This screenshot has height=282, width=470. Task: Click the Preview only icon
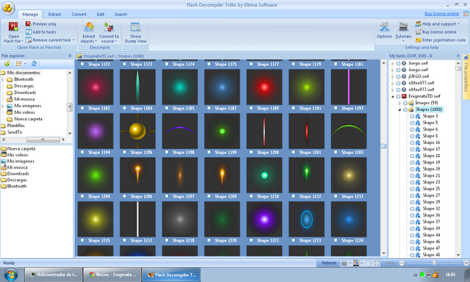[x=28, y=23]
